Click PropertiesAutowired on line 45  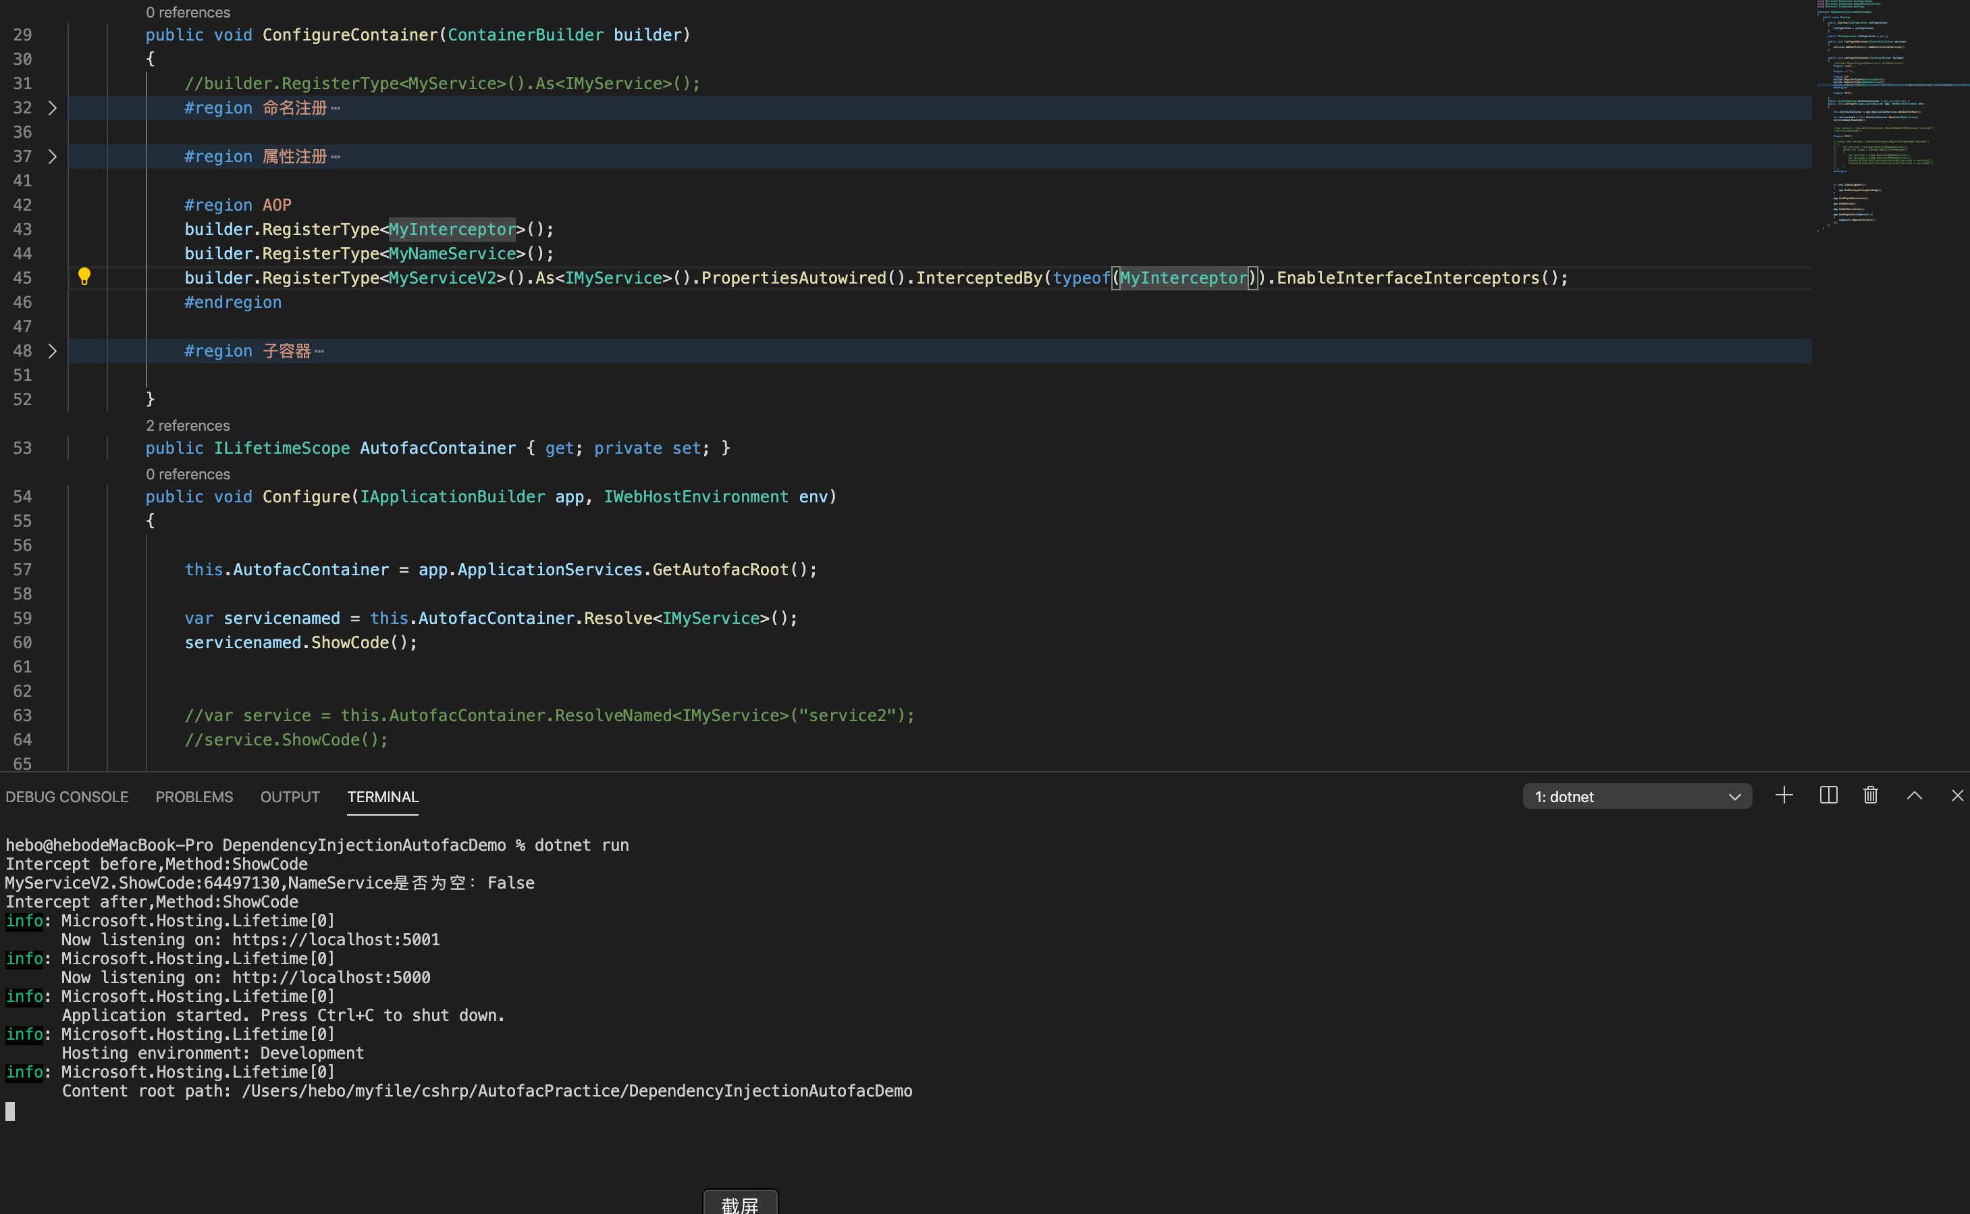click(793, 278)
